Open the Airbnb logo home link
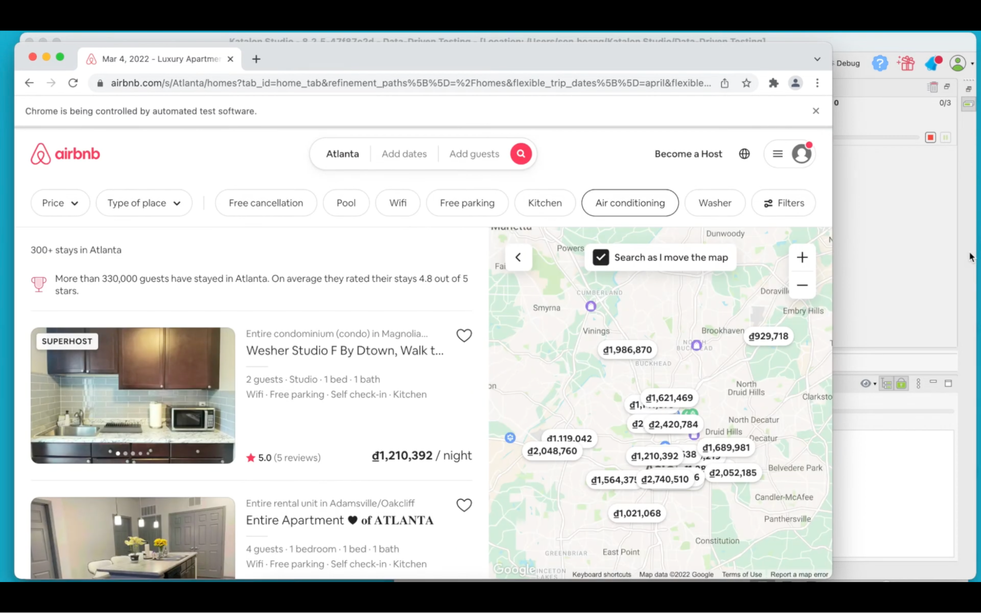The height and width of the screenshot is (613, 981). click(65, 154)
